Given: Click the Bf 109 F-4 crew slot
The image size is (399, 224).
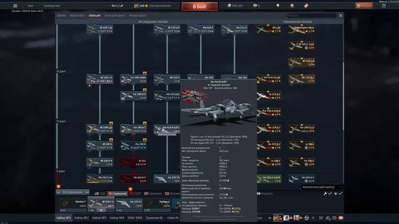Looking at the screenshot, I should pyautogui.click(x=101, y=205).
